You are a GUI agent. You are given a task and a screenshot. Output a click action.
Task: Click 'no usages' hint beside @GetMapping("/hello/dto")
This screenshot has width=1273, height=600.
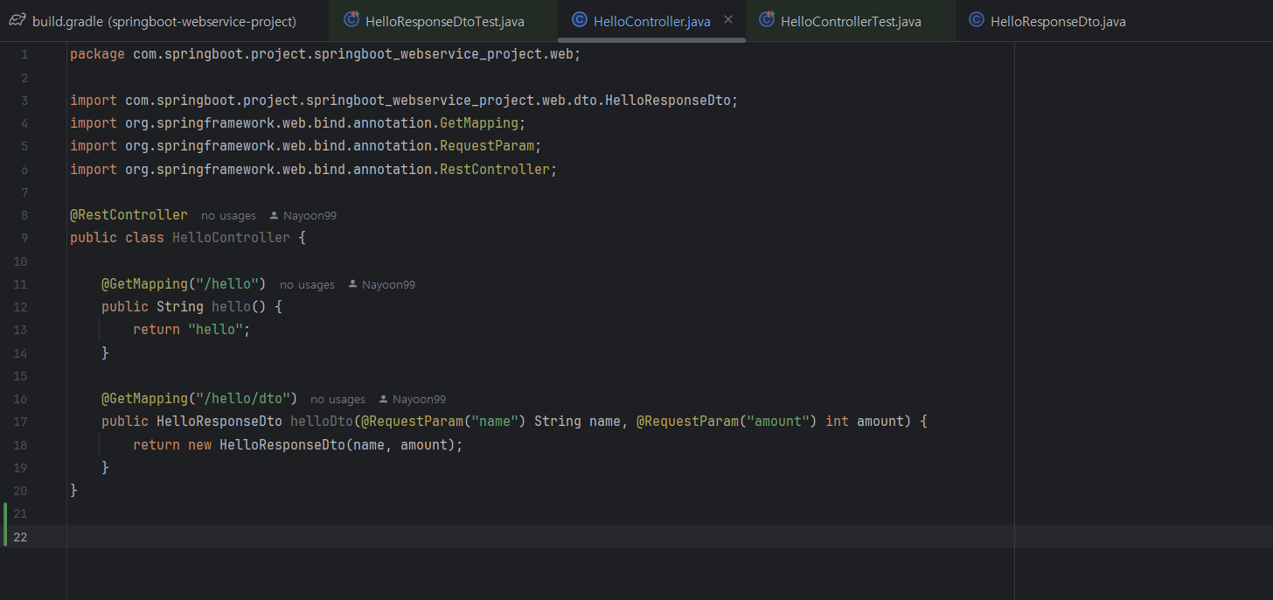click(337, 399)
